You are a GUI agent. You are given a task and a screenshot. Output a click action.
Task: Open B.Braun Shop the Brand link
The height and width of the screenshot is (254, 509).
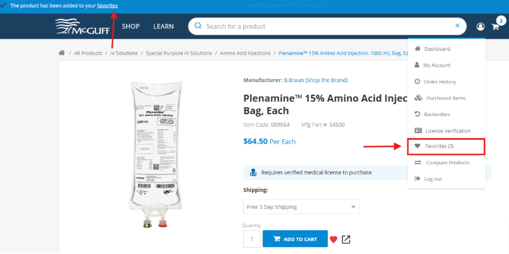point(315,80)
